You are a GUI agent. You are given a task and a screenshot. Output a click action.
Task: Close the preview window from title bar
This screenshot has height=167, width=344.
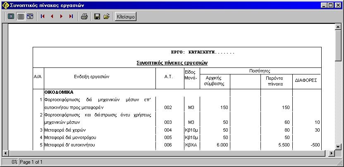tap(338, 5)
